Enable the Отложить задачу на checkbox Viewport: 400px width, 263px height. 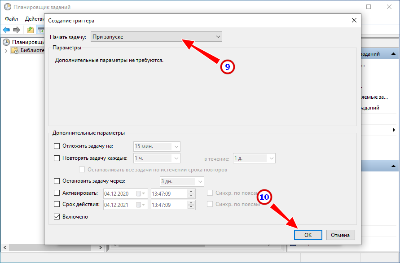57,146
